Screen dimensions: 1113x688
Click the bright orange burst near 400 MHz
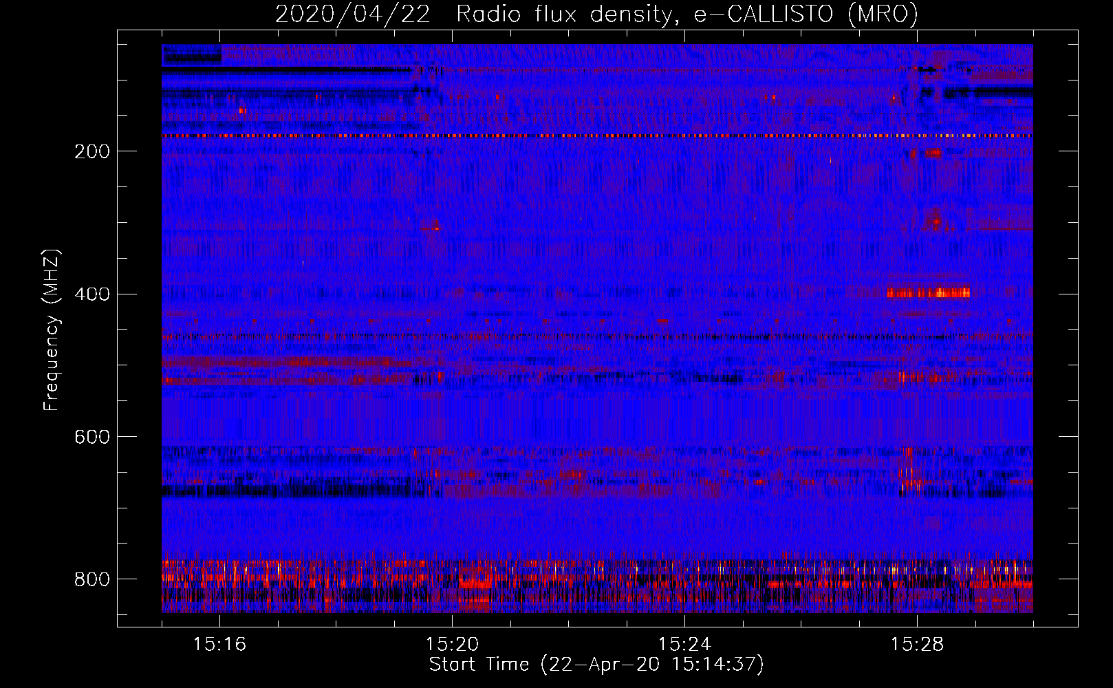928,293
